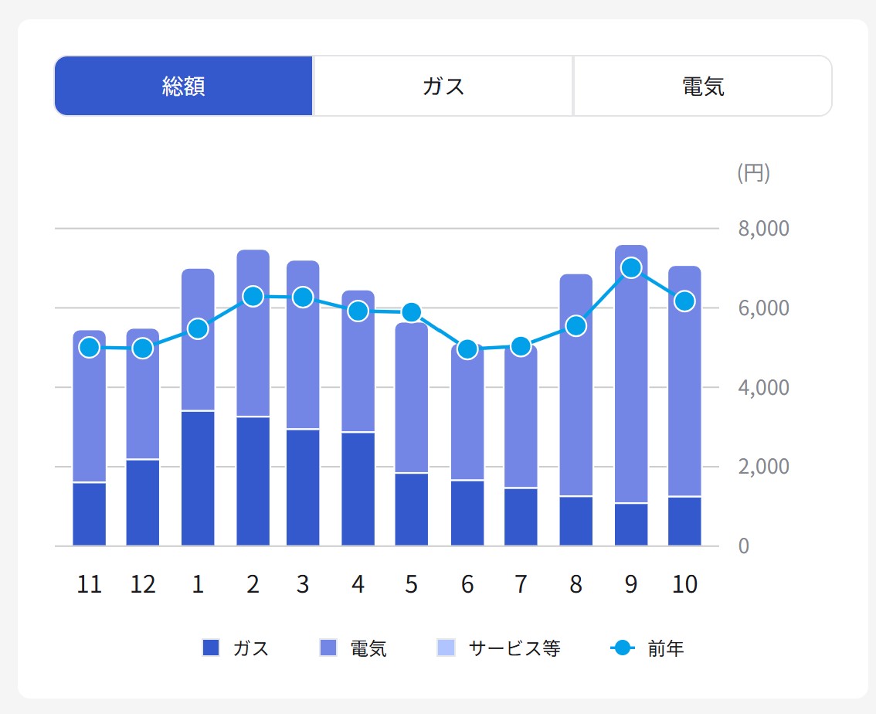Click the dark blue gas bar for January
Image resolution: width=876 pixels, height=714 pixels.
coord(198,479)
